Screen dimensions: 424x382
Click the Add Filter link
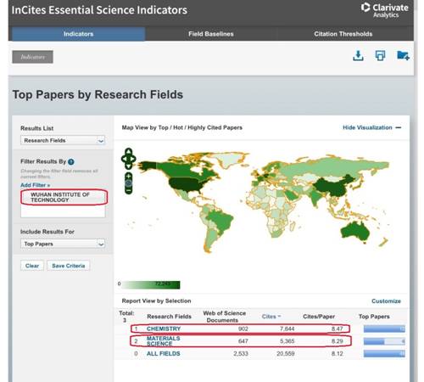coord(35,185)
